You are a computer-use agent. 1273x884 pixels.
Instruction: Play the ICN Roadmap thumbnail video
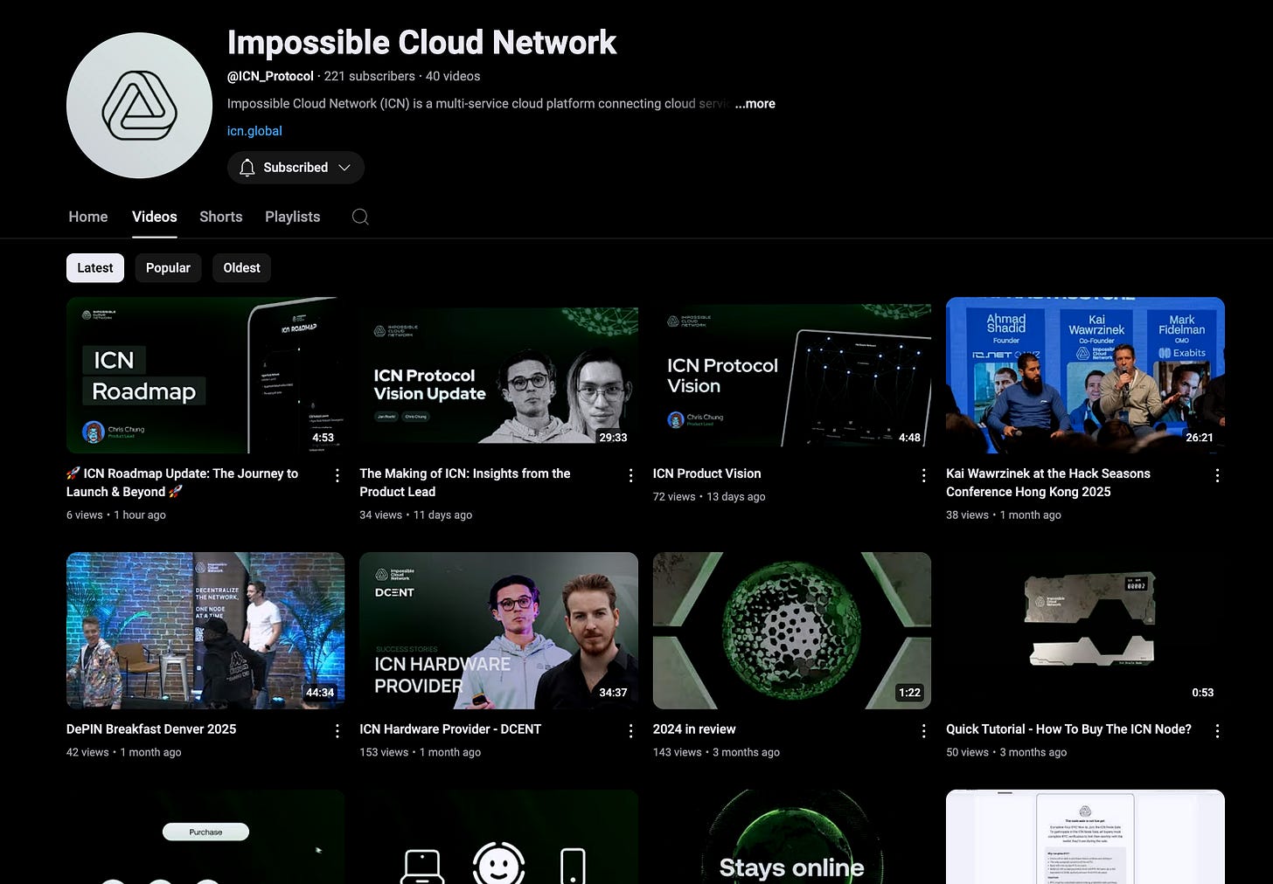click(x=205, y=375)
